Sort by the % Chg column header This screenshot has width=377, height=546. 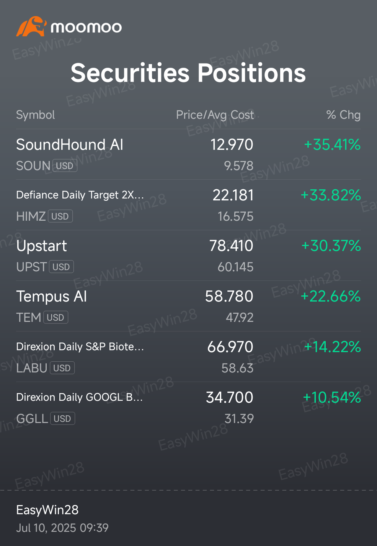tap(343, 115)
